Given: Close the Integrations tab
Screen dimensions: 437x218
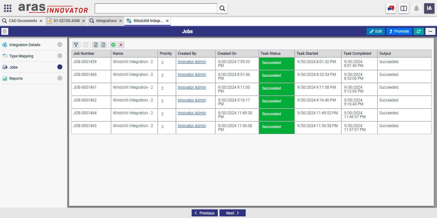Looking at the screenshot, I should pyautogui.click(x=121, y=21).
